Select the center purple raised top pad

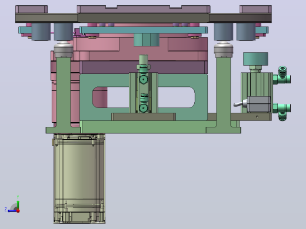pos(144,9)
